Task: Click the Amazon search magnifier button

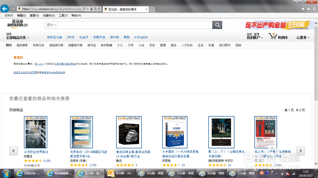Action: pos(217,25)
